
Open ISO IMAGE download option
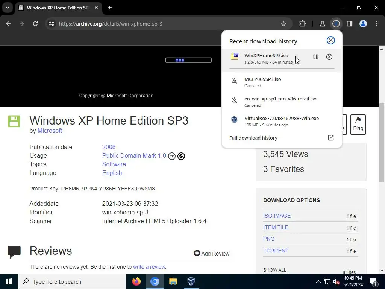[x=277, y=216]
